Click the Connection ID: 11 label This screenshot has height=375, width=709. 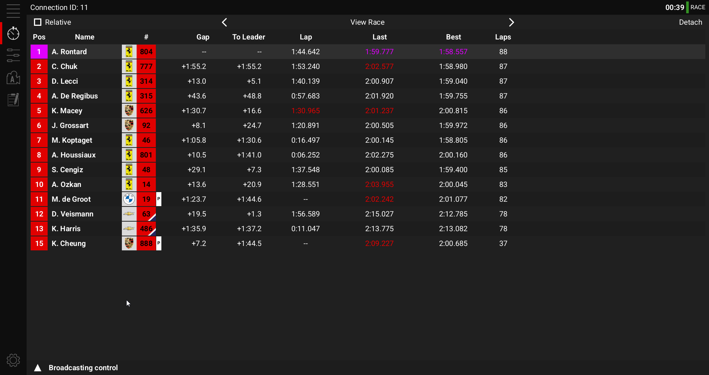pyautogui.click(x=59, y=7)
